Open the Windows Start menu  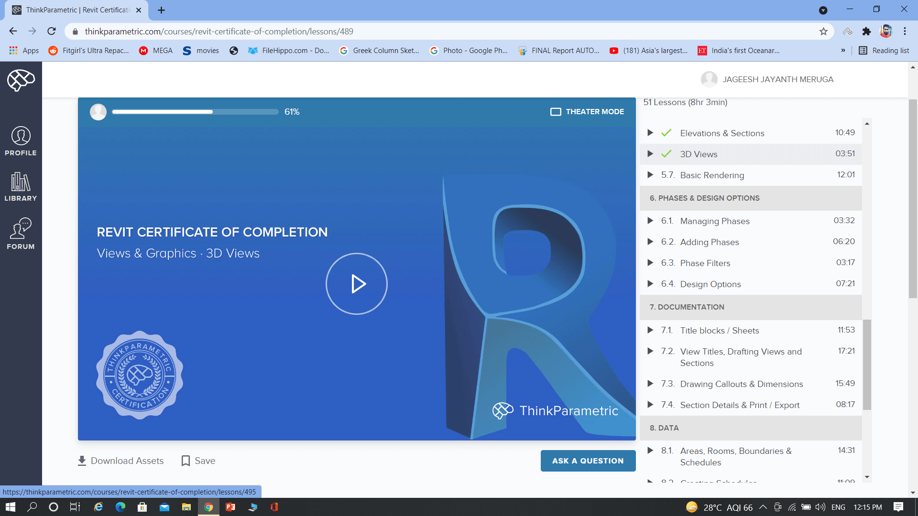(x=10, y=507)
